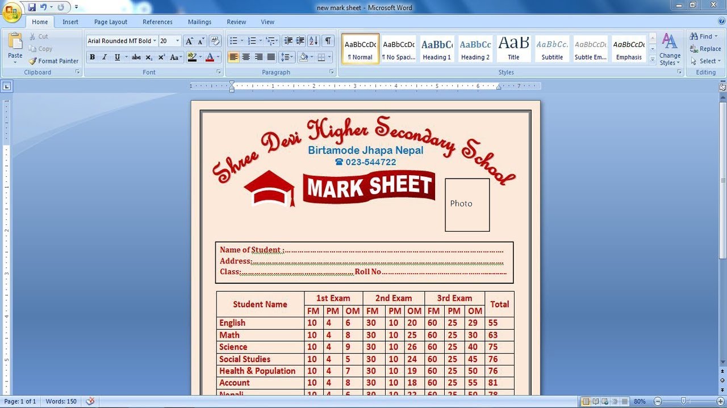
Task: Toggle Print Layout view button
Action: (586, 401)
